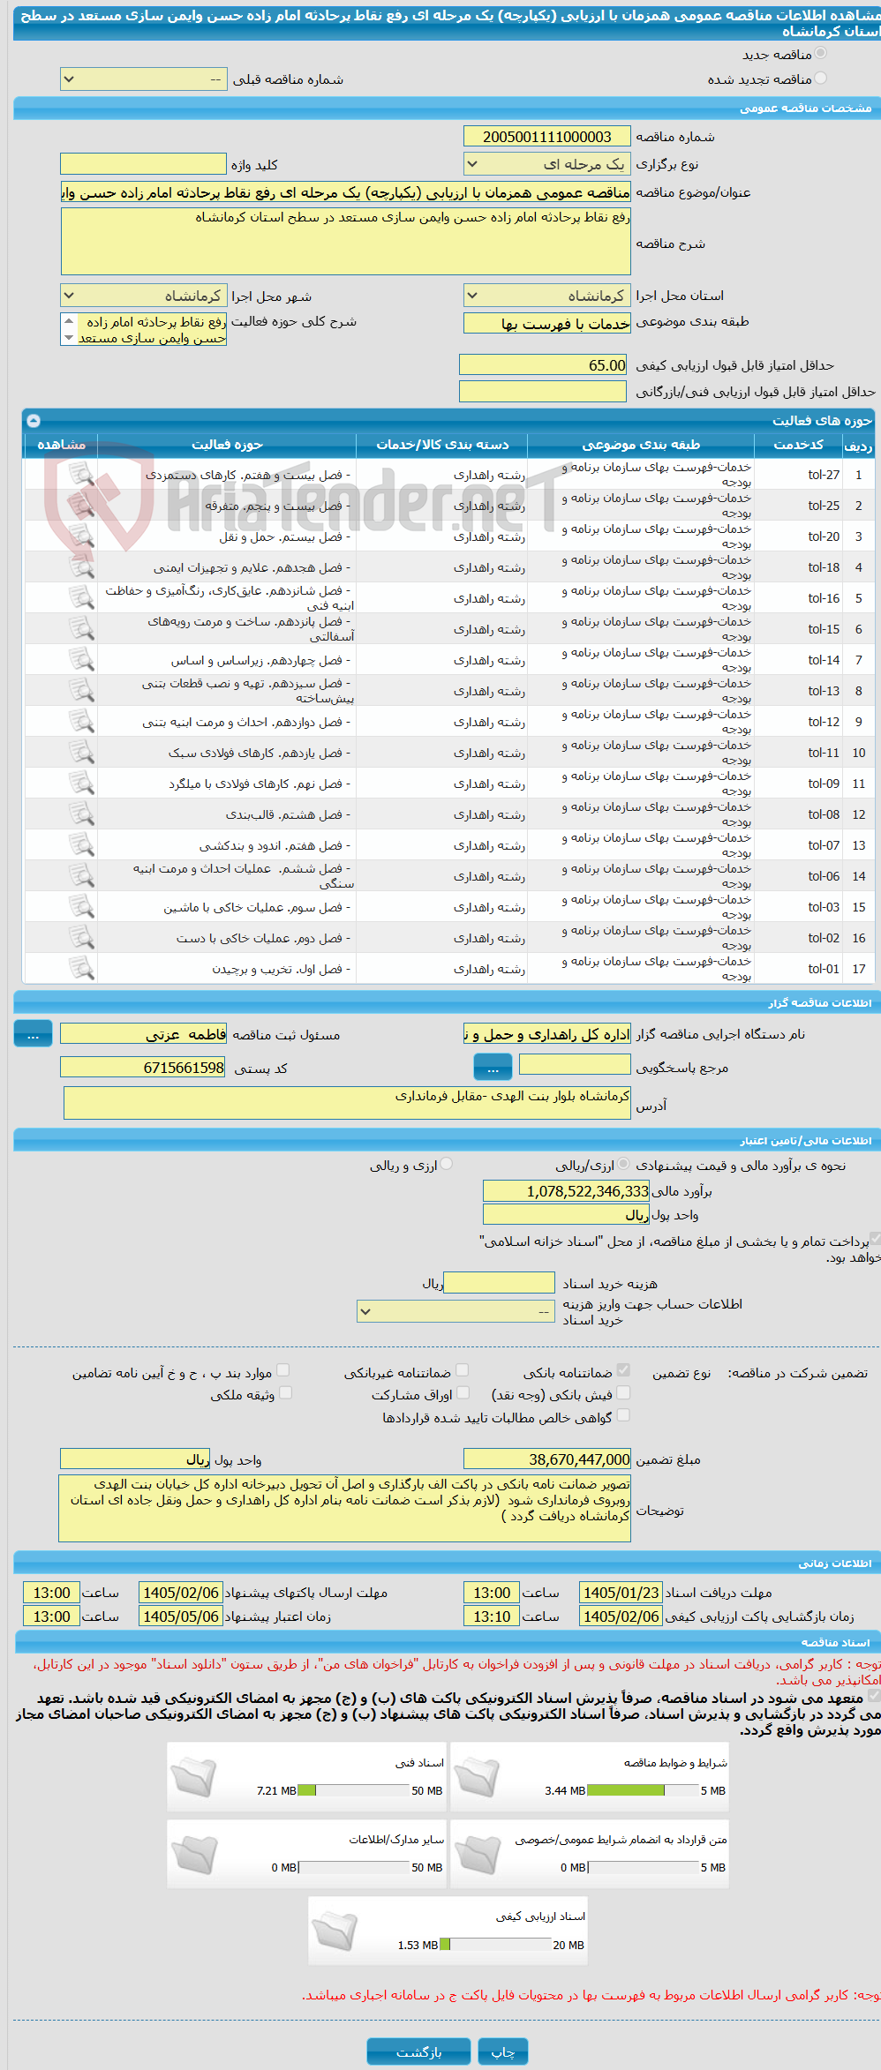Toggle گواهی خالص مطالبات تایید شده checkbox
This screenshot has height=2070, width=881.
click(623, 1415)
